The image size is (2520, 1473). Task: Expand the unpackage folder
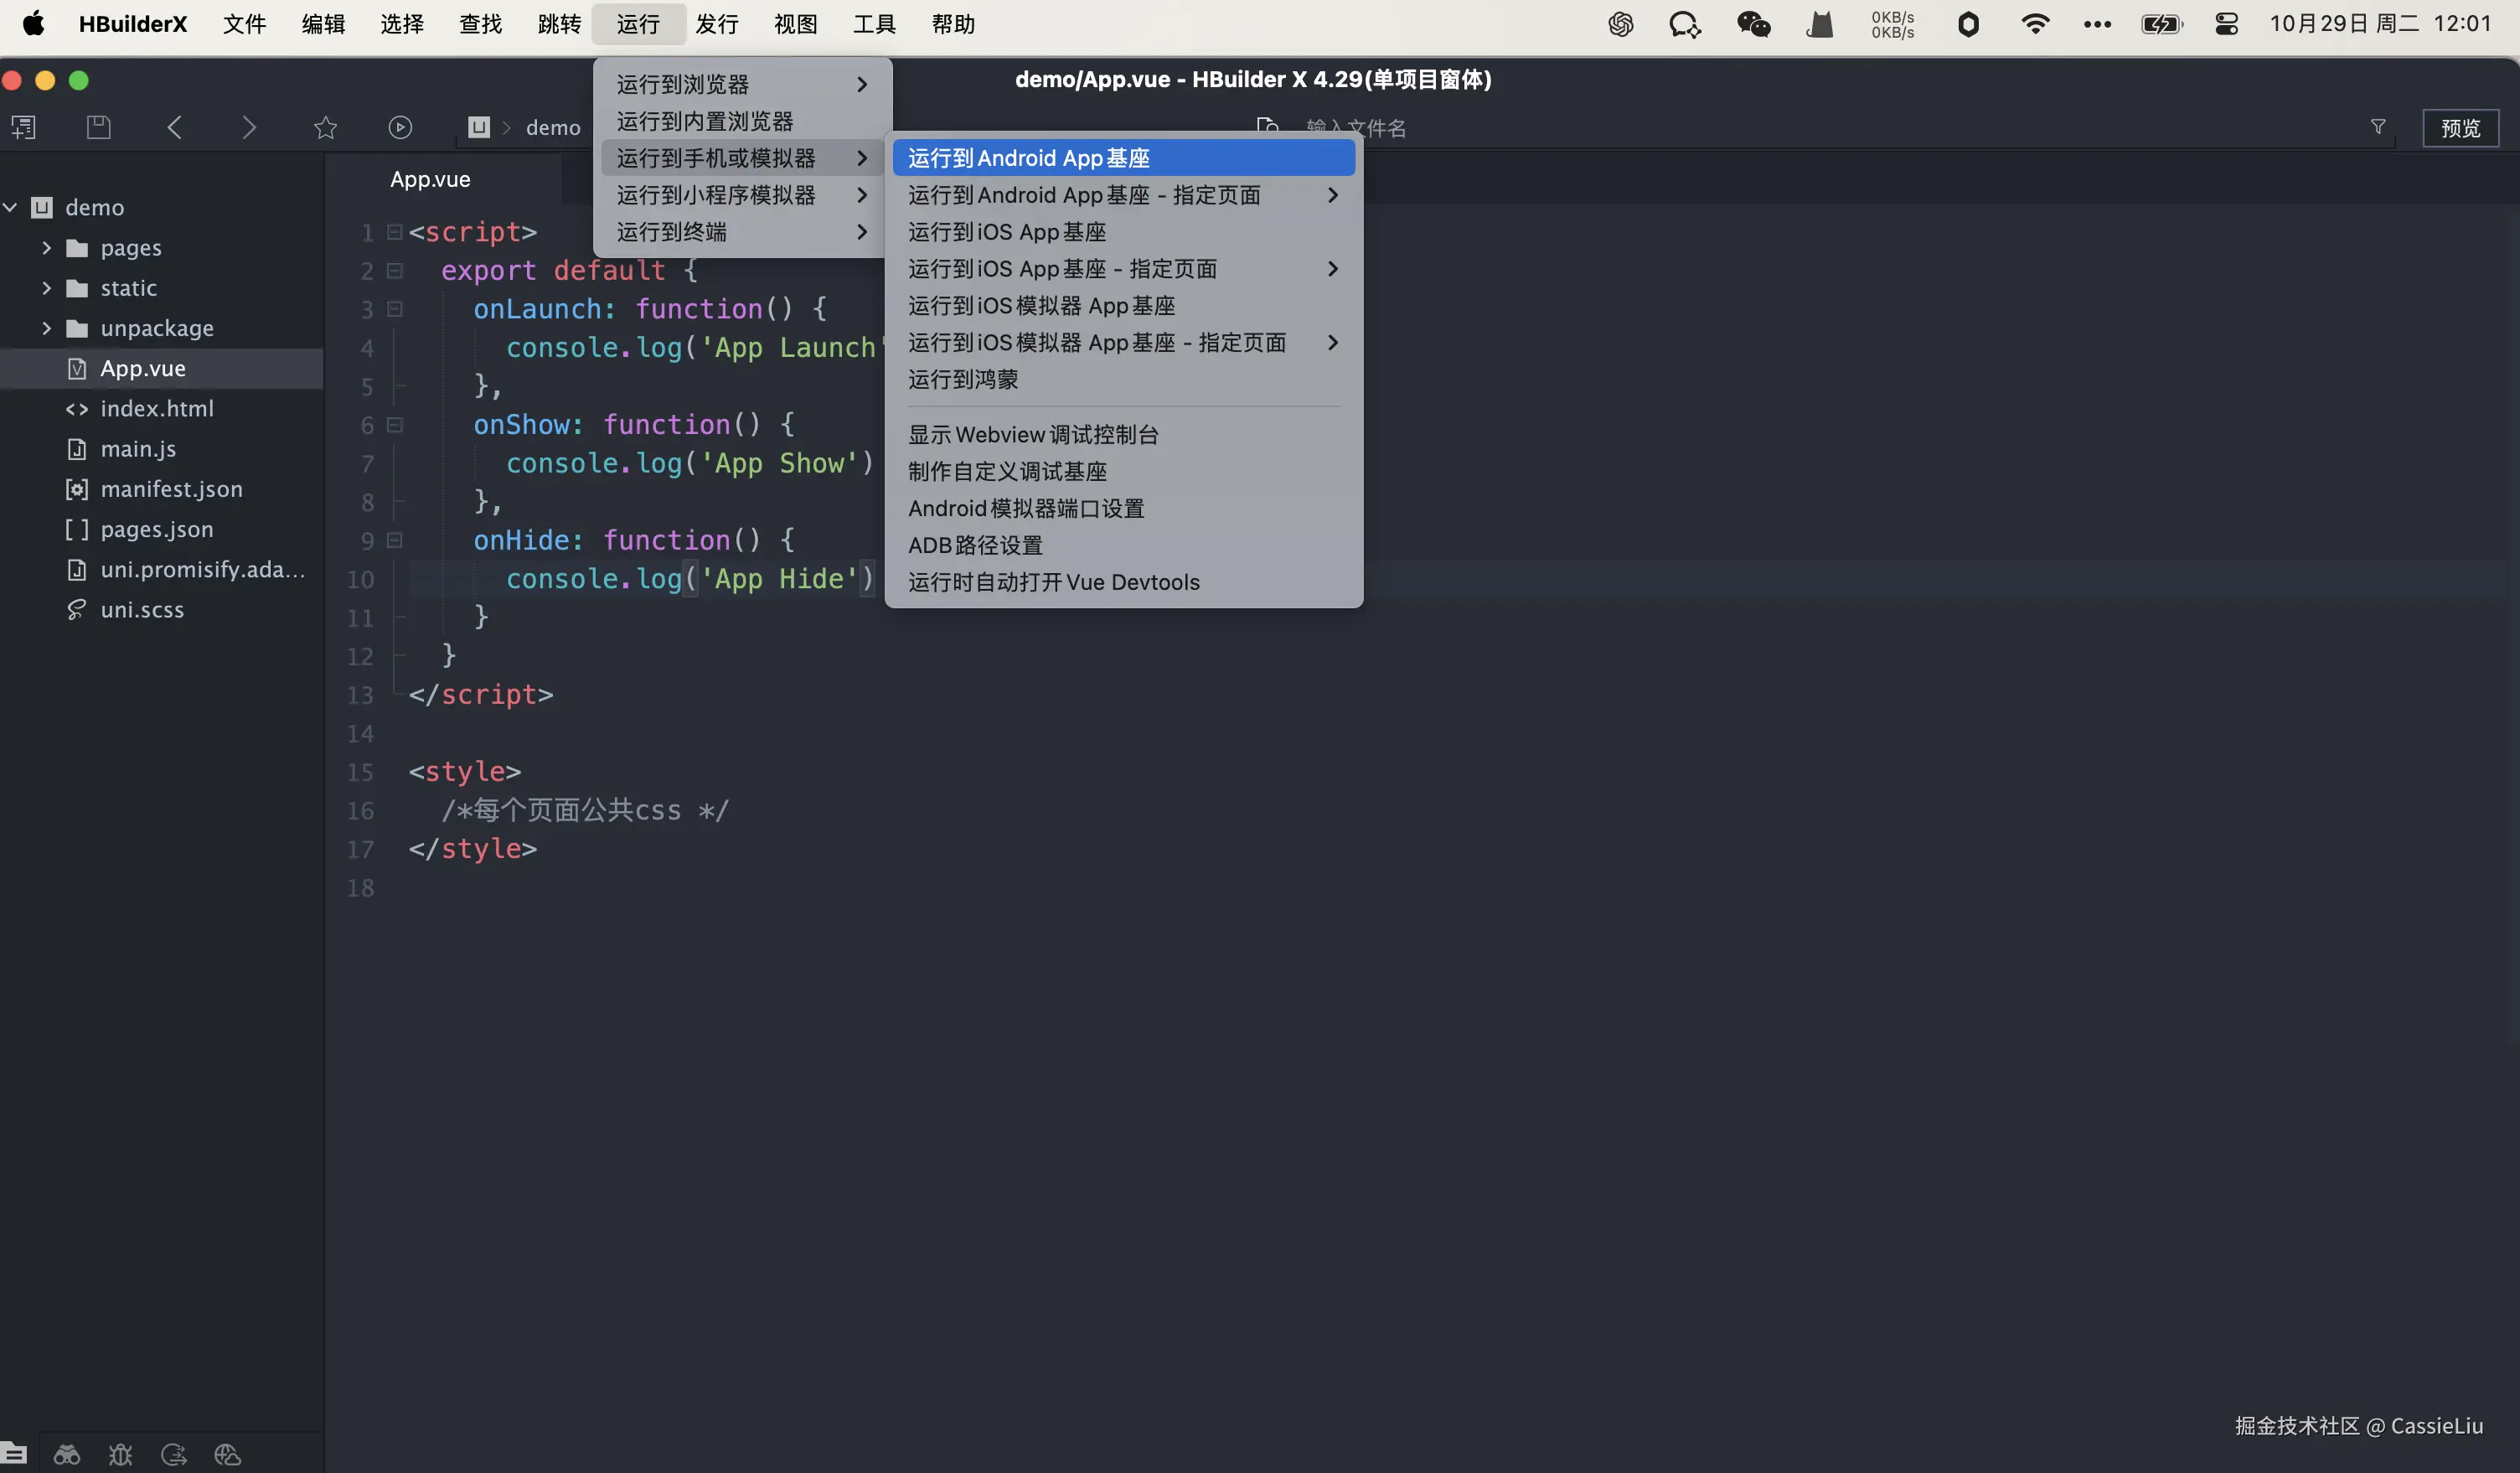point(47,328)
